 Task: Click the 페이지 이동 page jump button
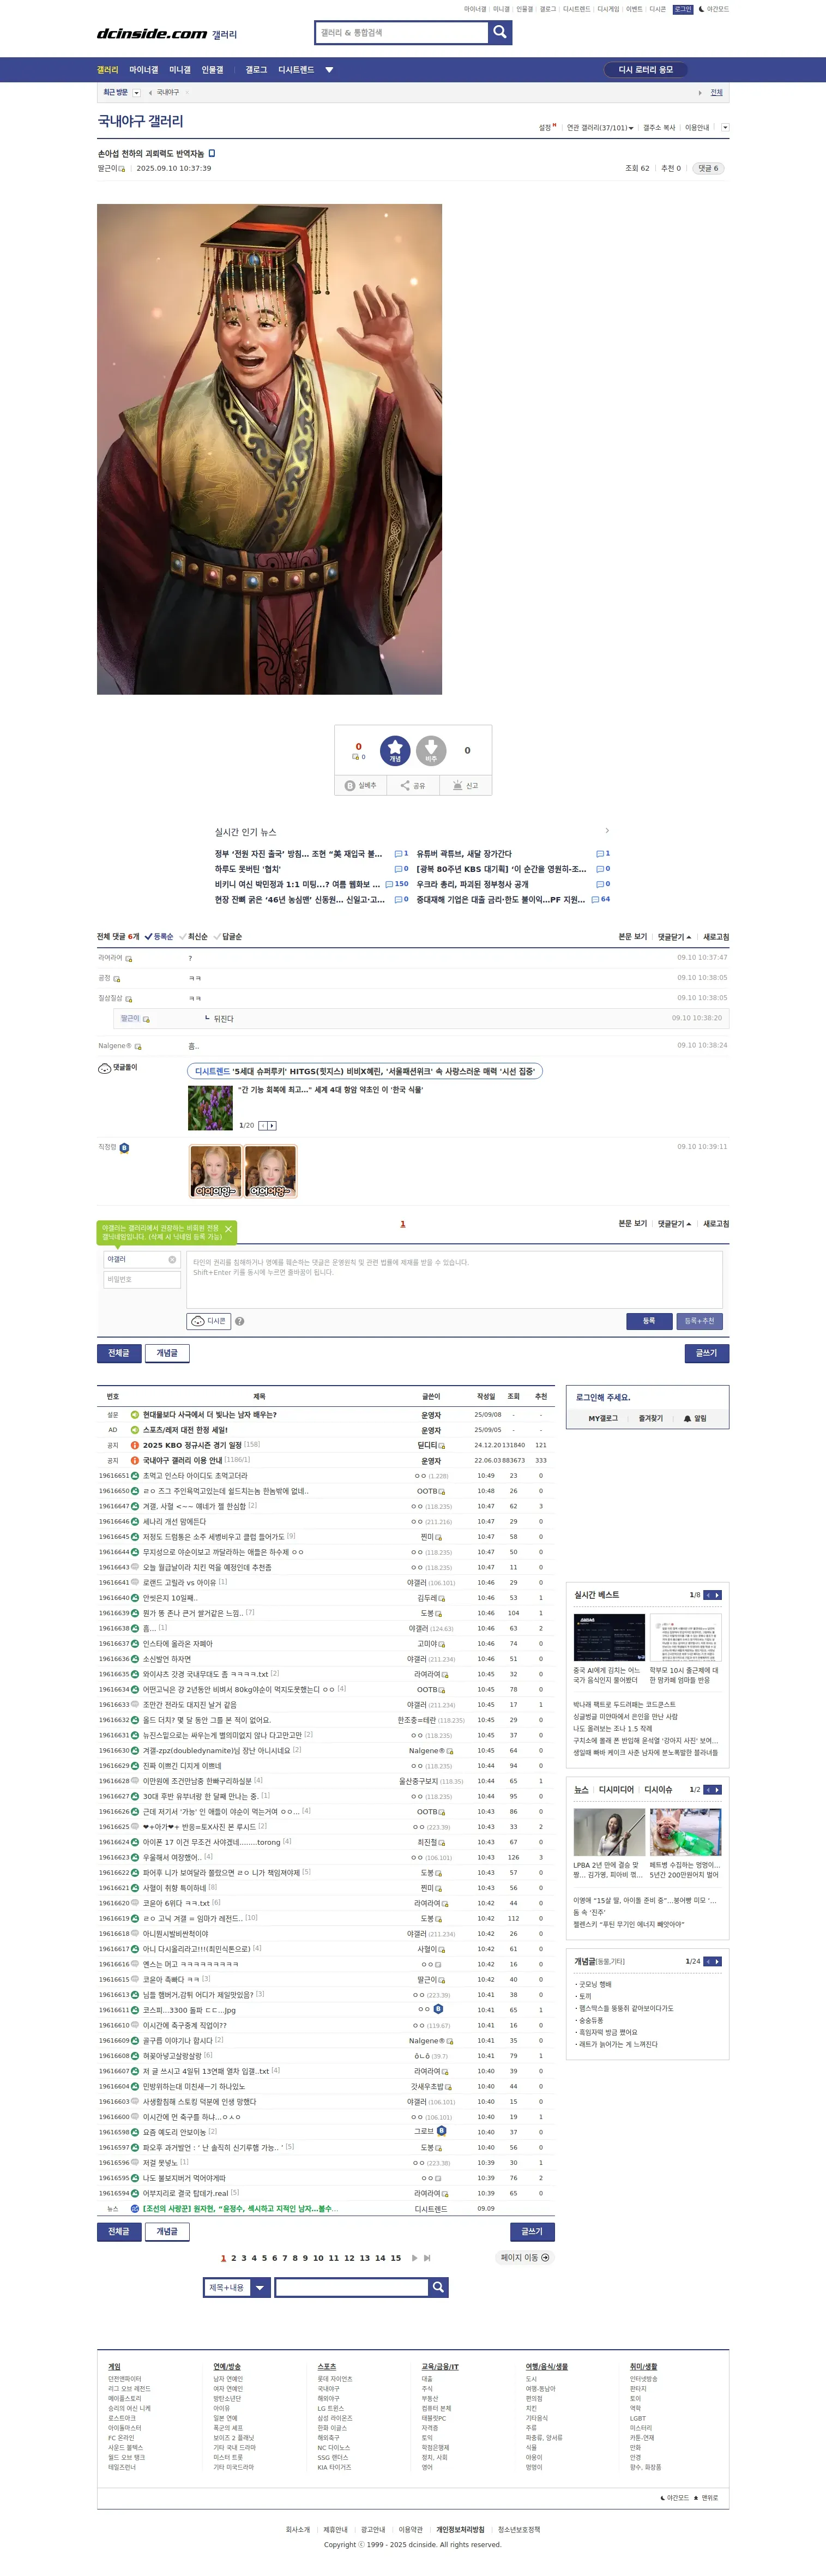pyautogui.click(x=525, y=2257)
